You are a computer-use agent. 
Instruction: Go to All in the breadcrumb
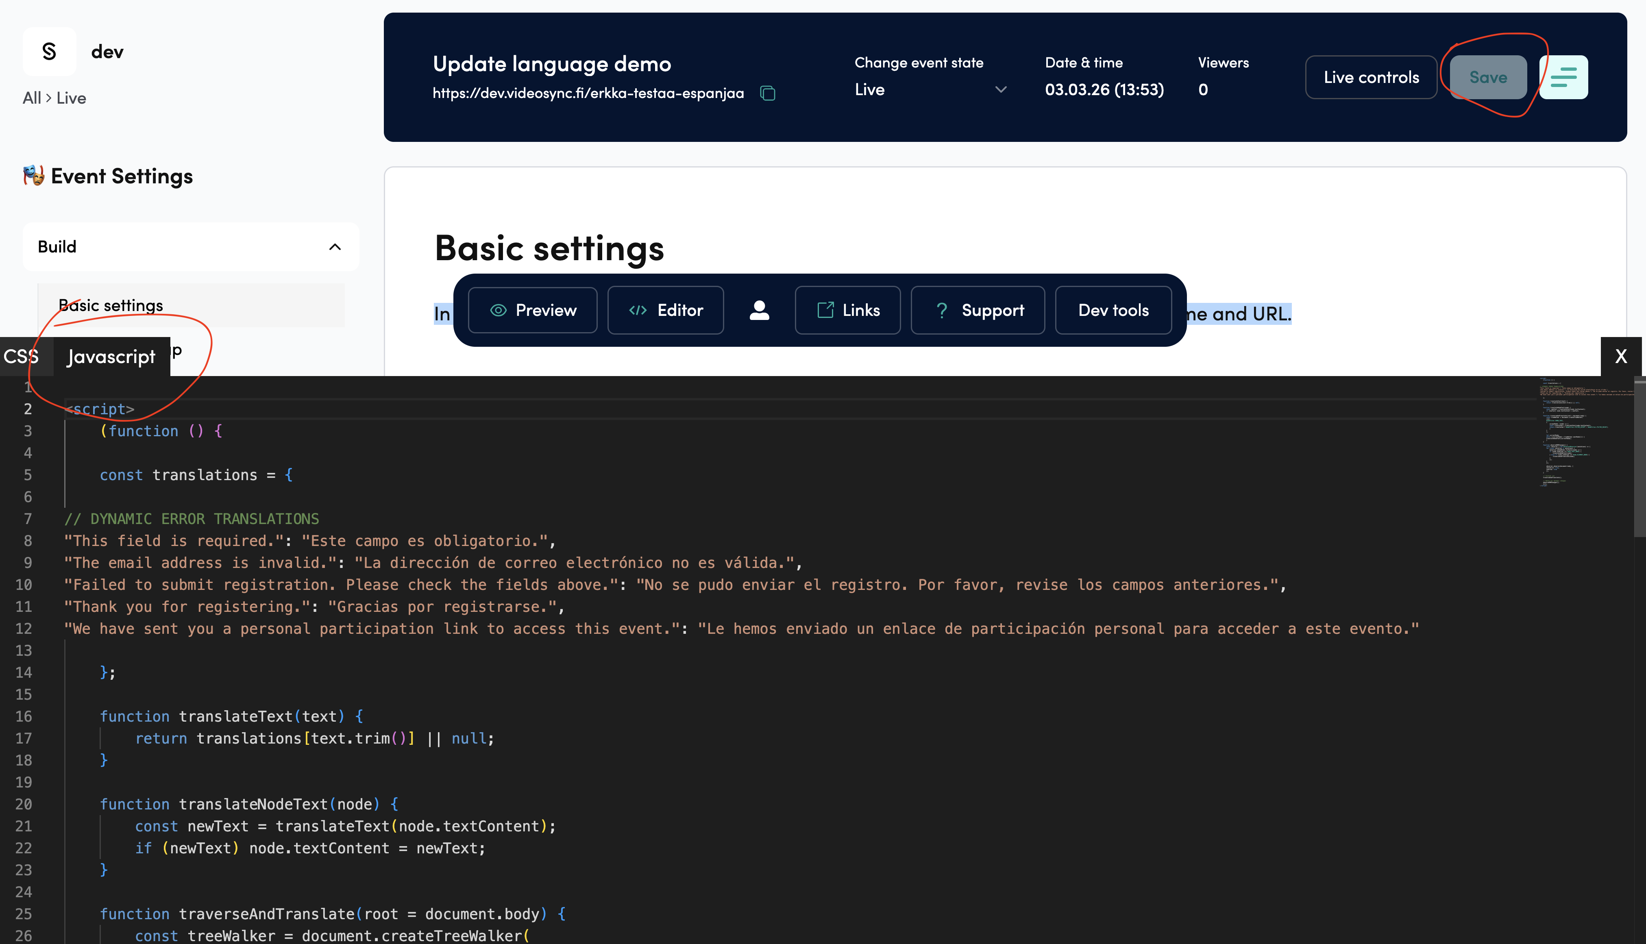point(31,98)
